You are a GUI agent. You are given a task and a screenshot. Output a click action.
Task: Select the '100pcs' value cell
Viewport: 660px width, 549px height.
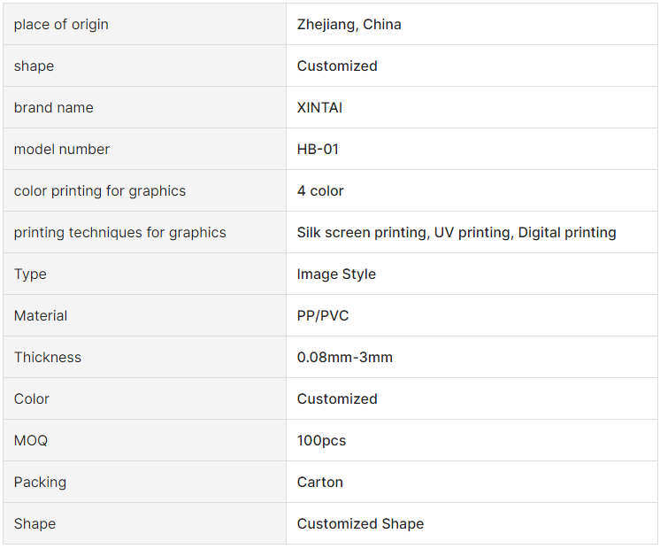(472, 441)
